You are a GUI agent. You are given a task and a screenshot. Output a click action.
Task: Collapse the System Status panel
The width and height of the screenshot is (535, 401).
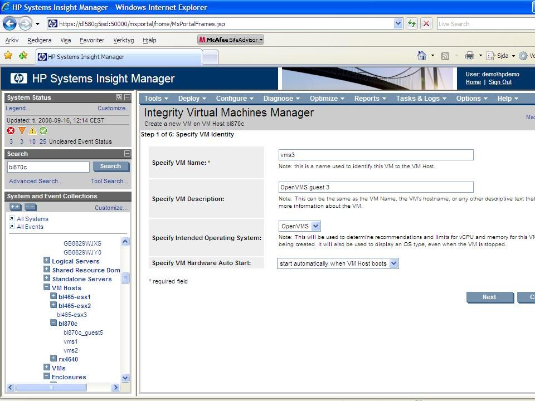click(127, 97)
